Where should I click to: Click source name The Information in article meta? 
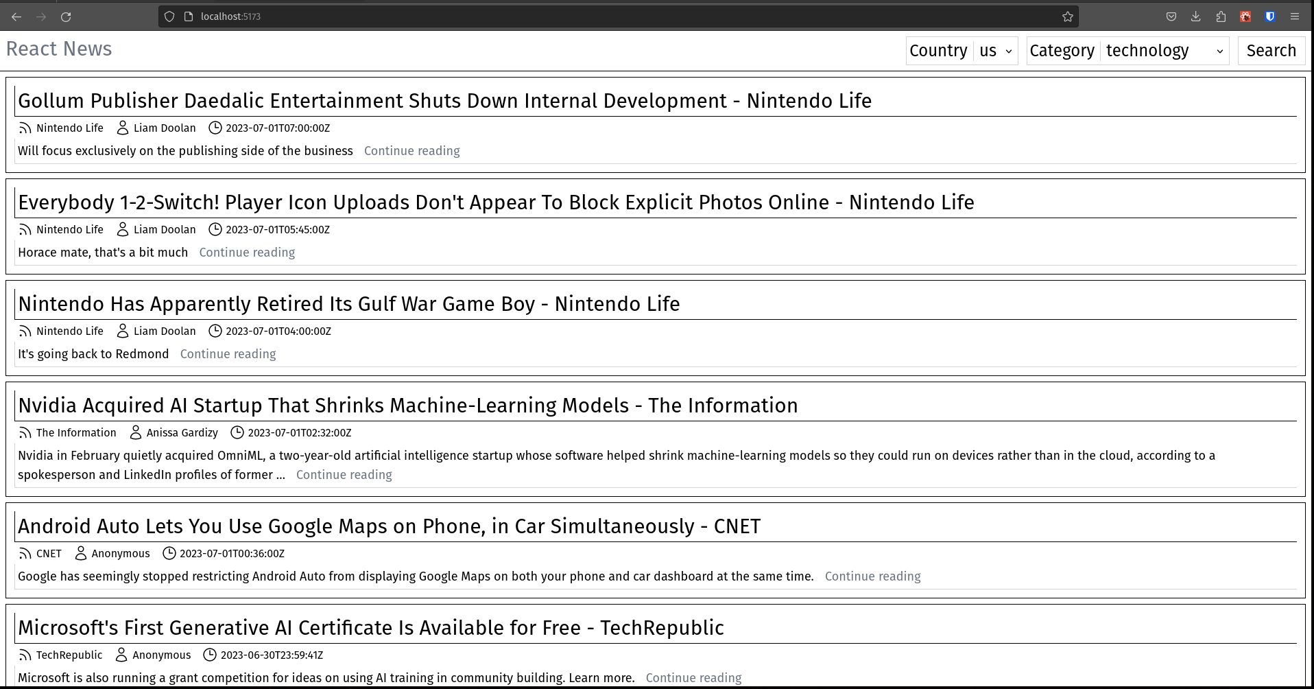(76, 433)
